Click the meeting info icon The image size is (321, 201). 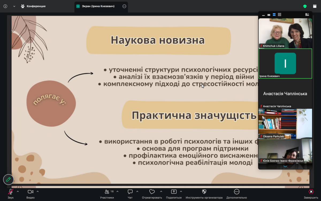(5, 6)
